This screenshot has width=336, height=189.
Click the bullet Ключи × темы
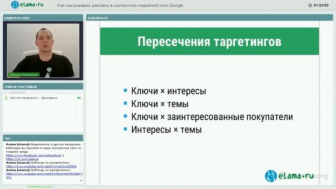tap(160, 104)
